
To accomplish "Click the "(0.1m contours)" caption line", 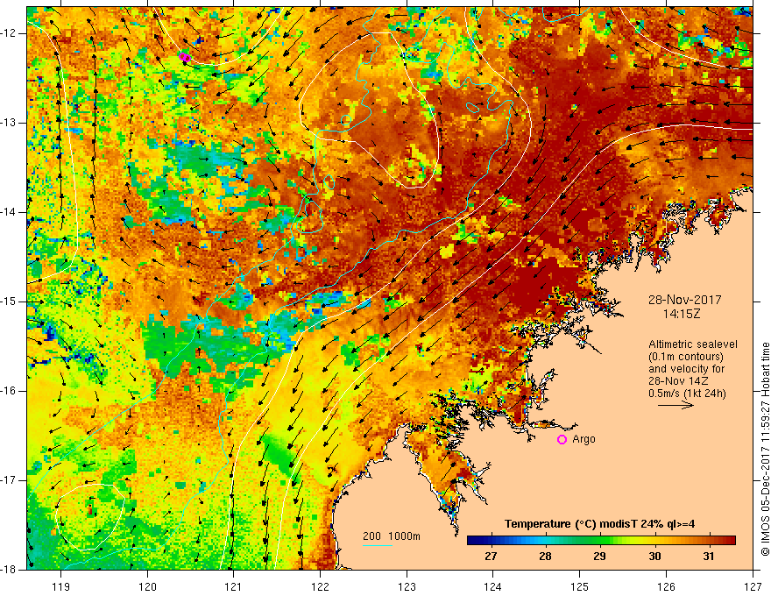I will (x=686, y=357).
